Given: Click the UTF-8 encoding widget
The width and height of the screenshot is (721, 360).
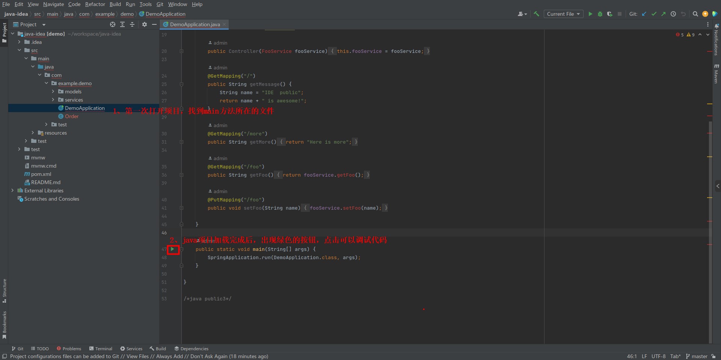Looking at the screenshot, I should (x=658, y=356).
